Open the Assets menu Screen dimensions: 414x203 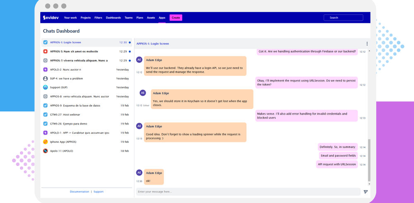pyautogui.click(x=151, y=18)
